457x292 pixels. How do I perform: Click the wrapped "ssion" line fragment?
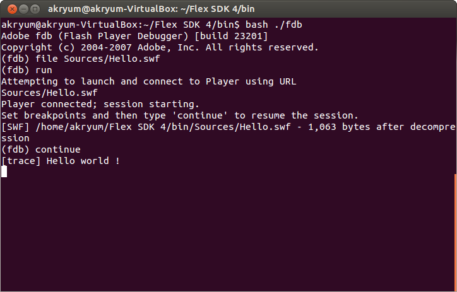15,138
